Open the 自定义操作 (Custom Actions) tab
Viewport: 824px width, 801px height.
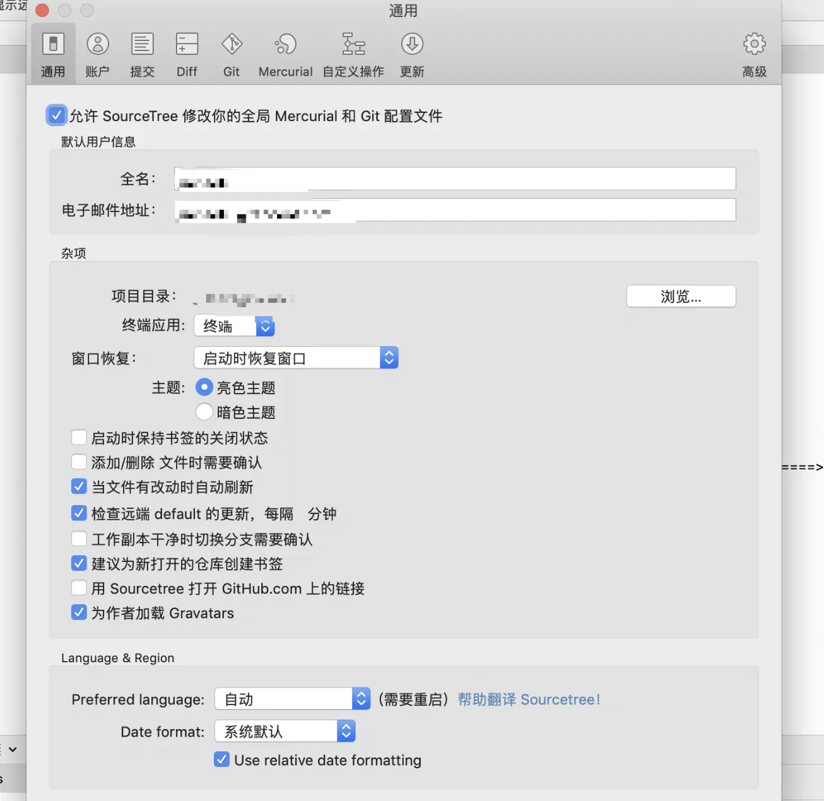pos(353,55)
